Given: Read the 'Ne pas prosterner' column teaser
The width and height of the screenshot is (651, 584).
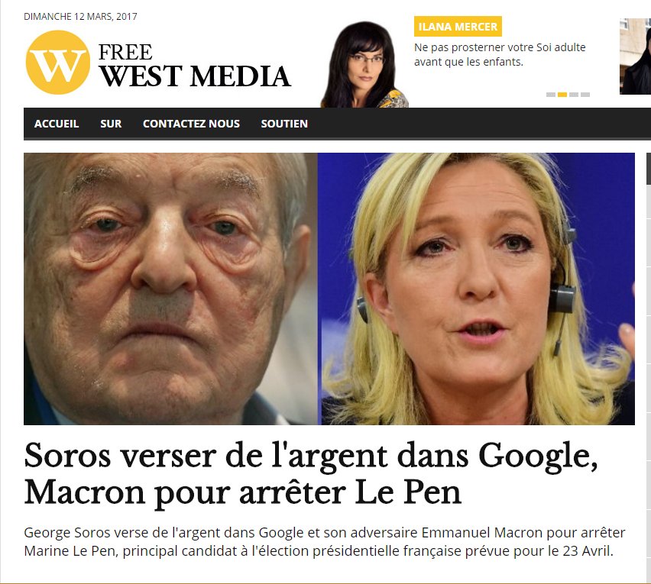Looking at the screenshot, I should [x=500, y=54].
